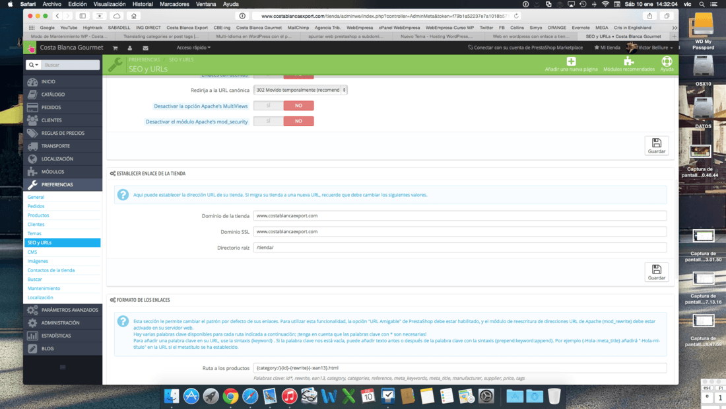Click the shopping cart icon in header

point(115,48)
